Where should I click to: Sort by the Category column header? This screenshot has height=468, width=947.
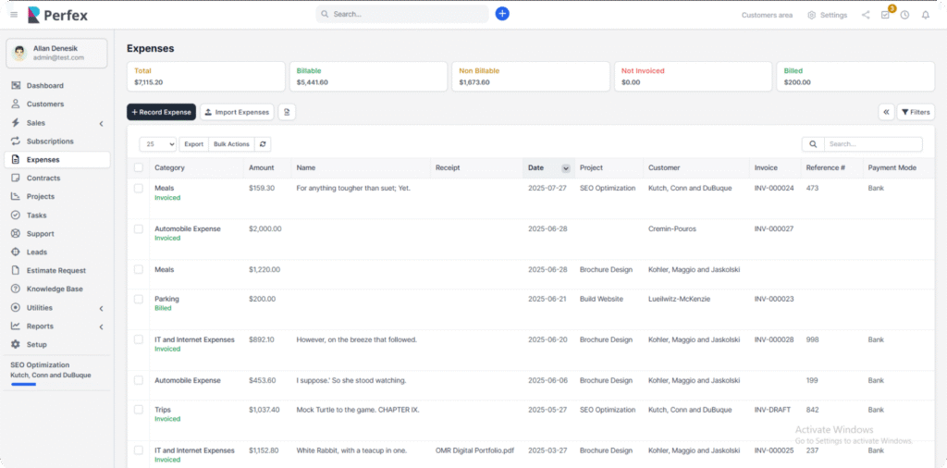[170, 168]
